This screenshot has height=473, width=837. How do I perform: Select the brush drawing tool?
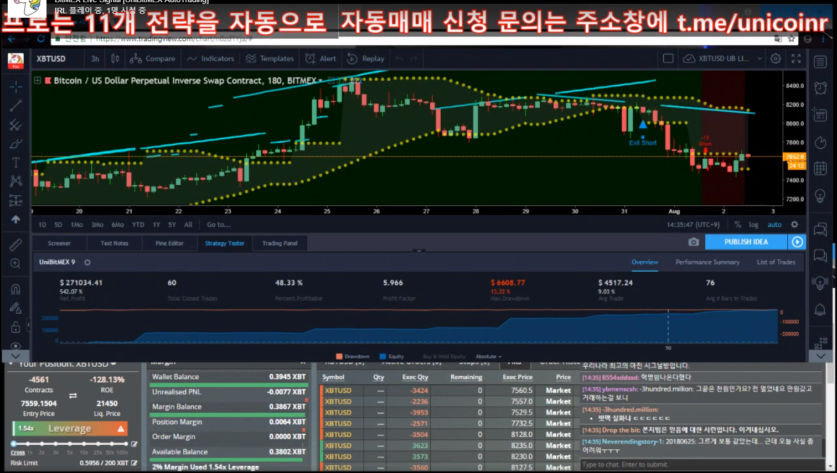[x=15, y=144]
